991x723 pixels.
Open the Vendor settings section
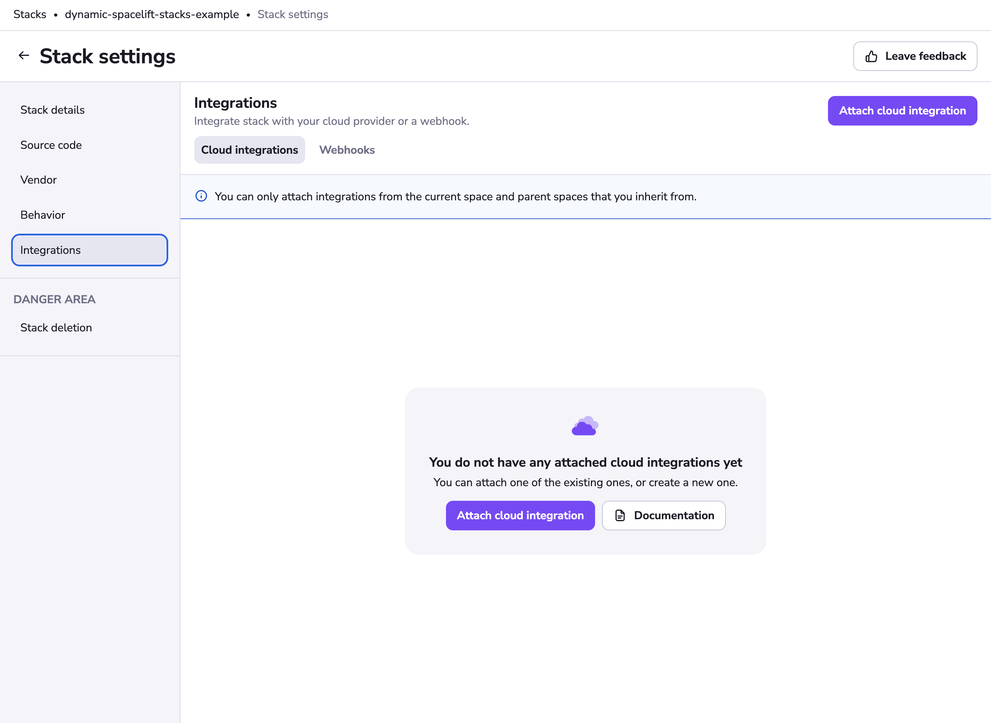click(x=39, y=180)
